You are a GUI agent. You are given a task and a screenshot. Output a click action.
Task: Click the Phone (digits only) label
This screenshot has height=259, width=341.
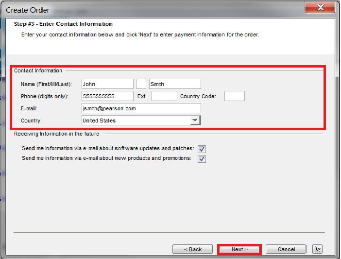tap(45, 96)
